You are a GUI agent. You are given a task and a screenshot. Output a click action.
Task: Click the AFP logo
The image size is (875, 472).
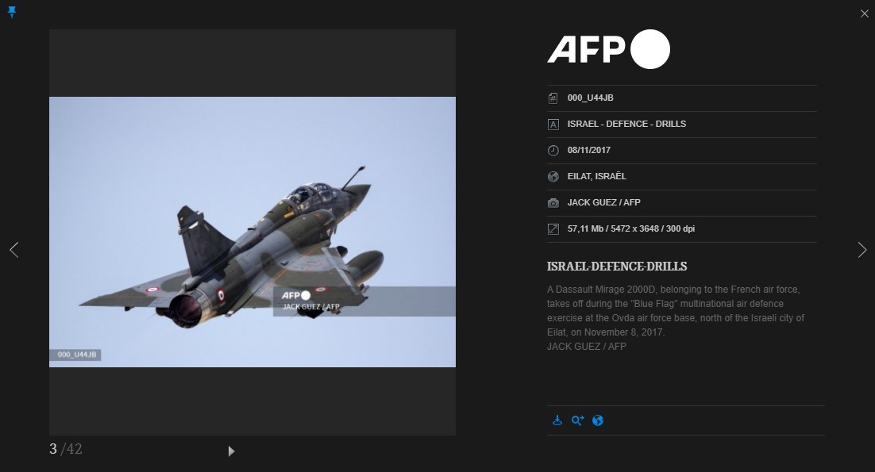(x=608, y=50)
